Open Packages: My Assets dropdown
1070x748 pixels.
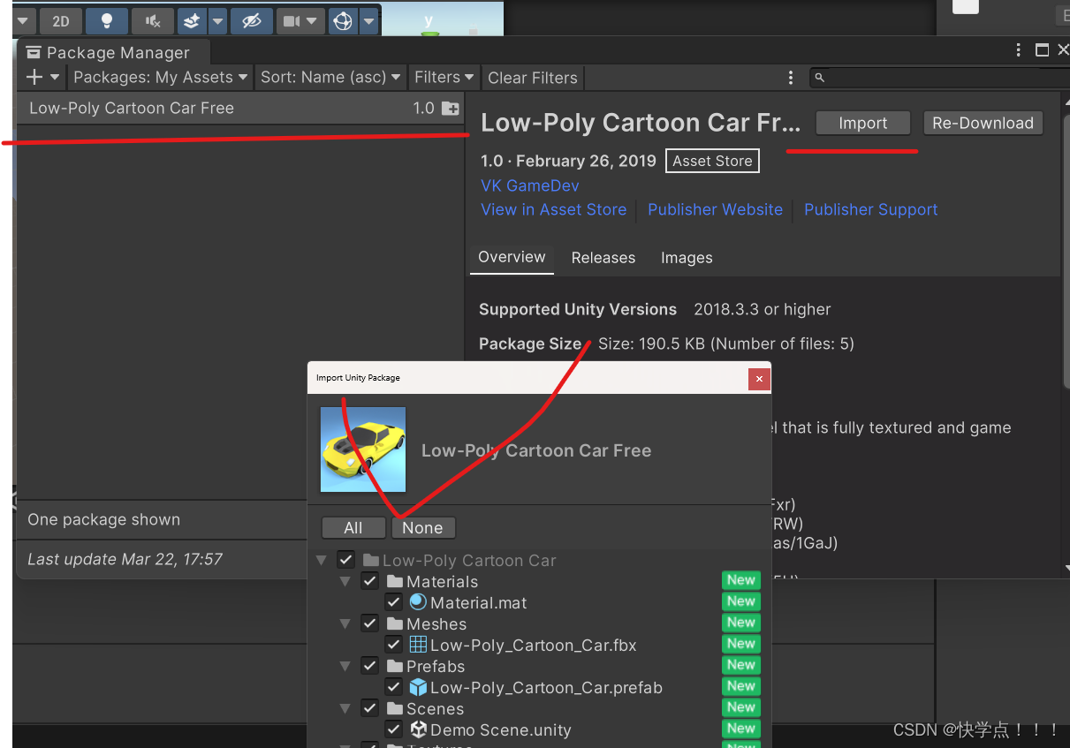coord(160,77)
